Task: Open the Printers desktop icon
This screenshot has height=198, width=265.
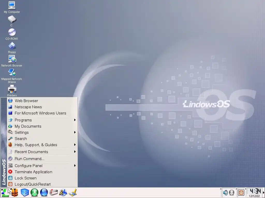Action: [x=12, y=91]
